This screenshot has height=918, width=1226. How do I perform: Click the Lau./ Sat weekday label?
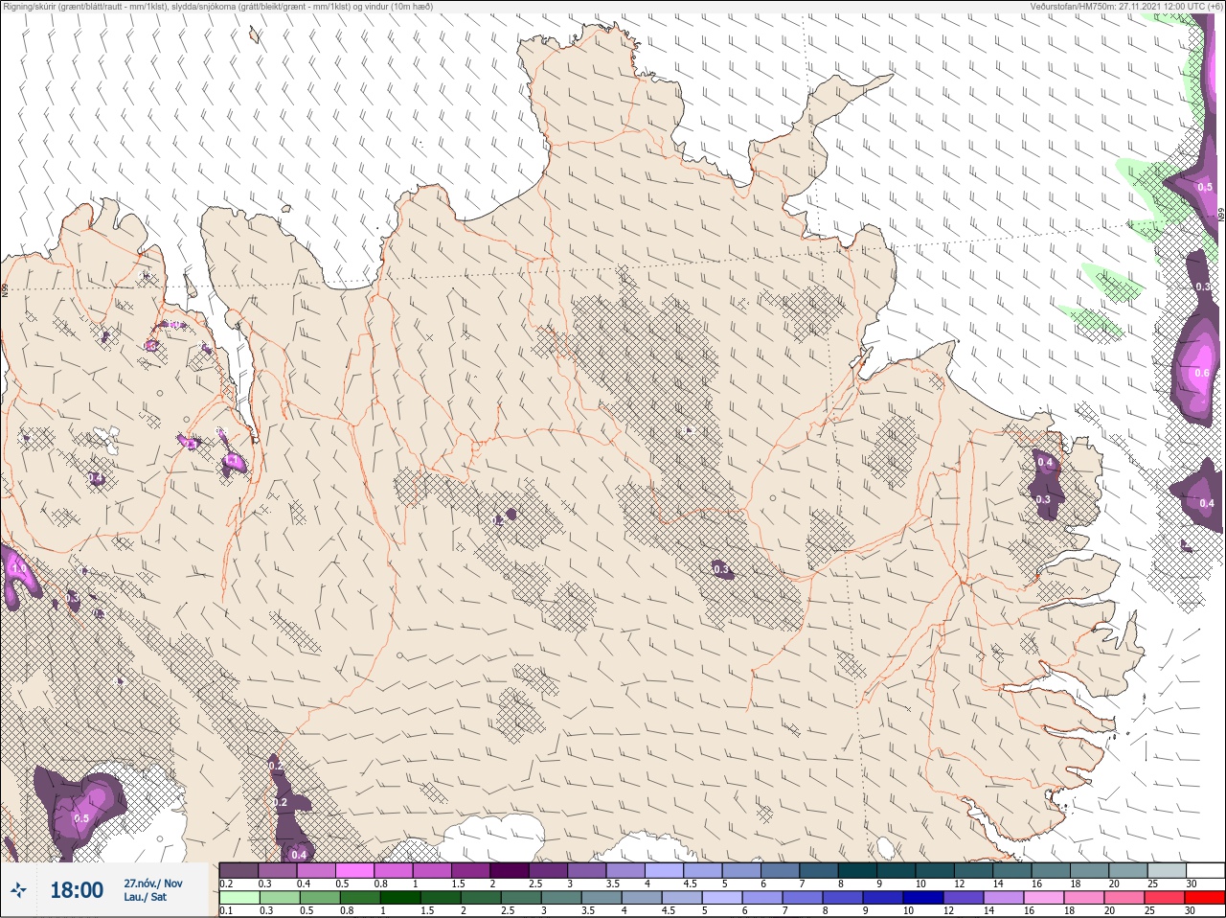click(146, 898)
